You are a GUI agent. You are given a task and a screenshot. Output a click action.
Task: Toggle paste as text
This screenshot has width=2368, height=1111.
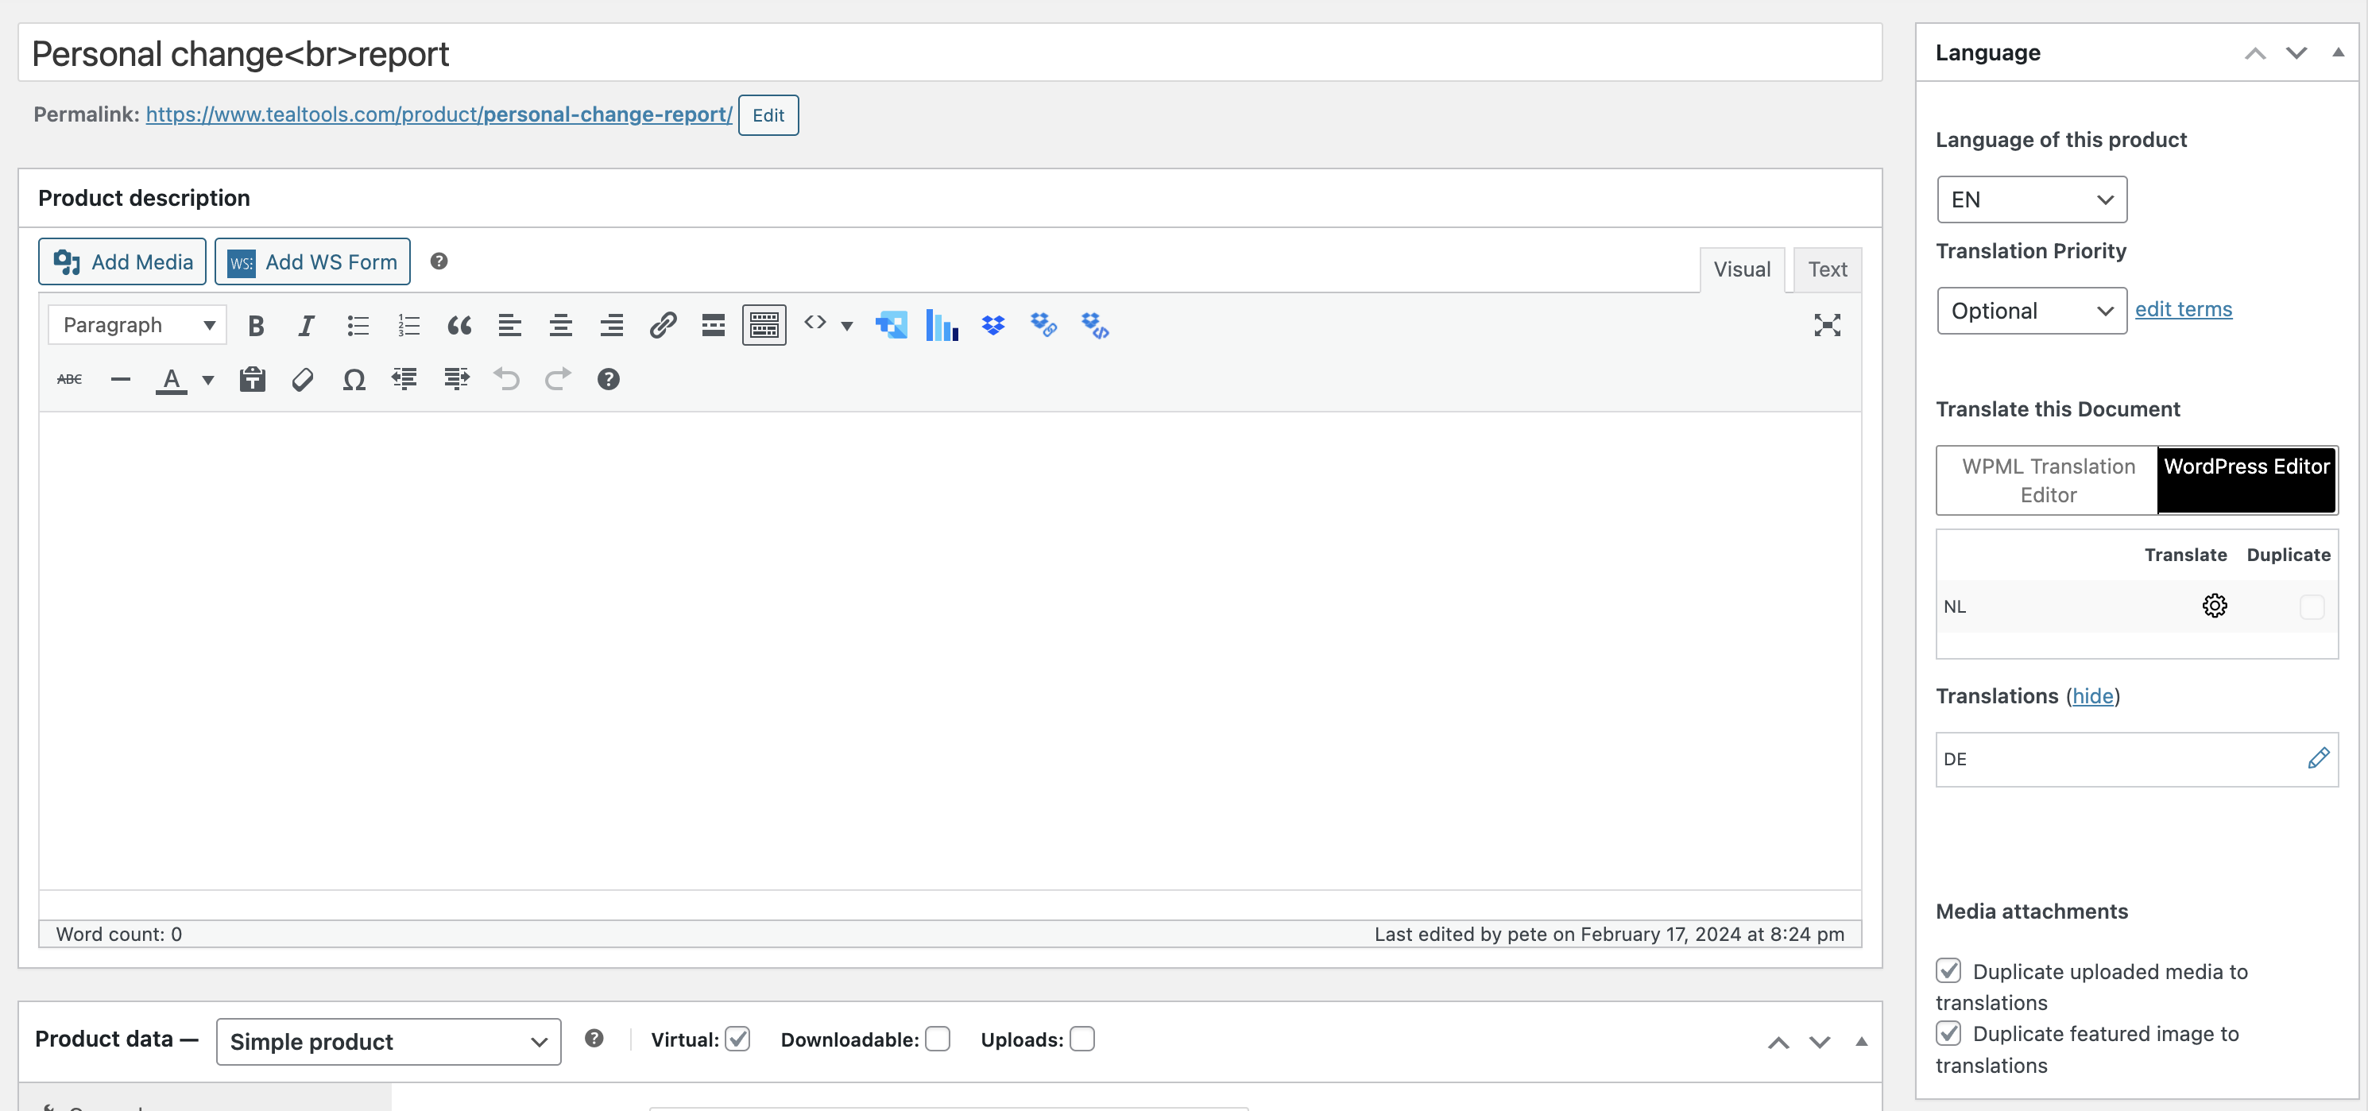[253, 380]
